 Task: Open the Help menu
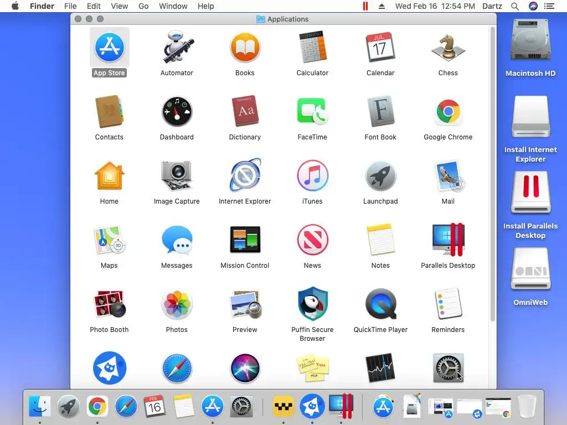tap(206, 6)
